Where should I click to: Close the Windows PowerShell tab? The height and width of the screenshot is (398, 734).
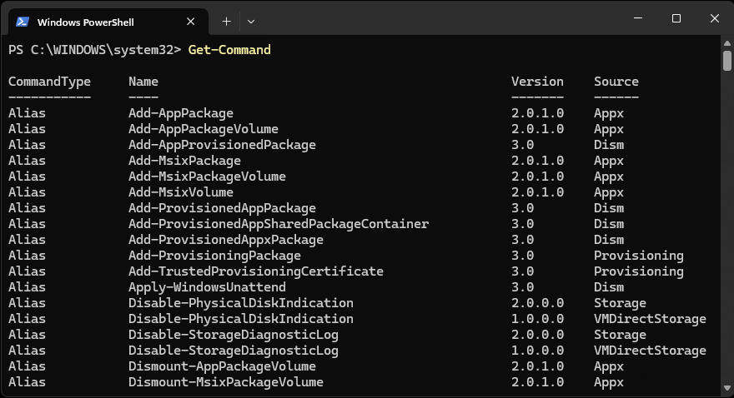190,22
